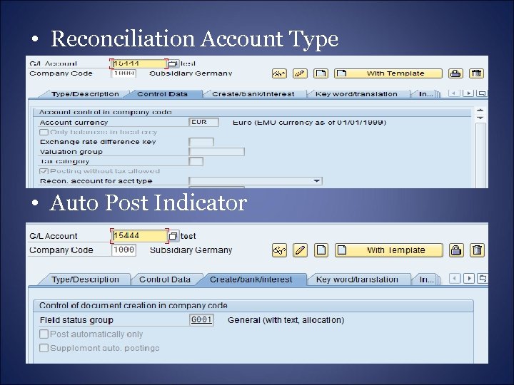Click Field status group G001 field
Screen dimensions: 514x385
click(201, 320)
